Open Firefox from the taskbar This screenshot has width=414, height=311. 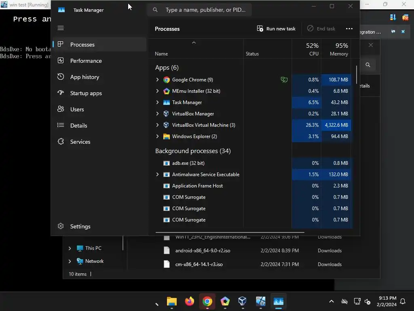[x=189, y=301]
